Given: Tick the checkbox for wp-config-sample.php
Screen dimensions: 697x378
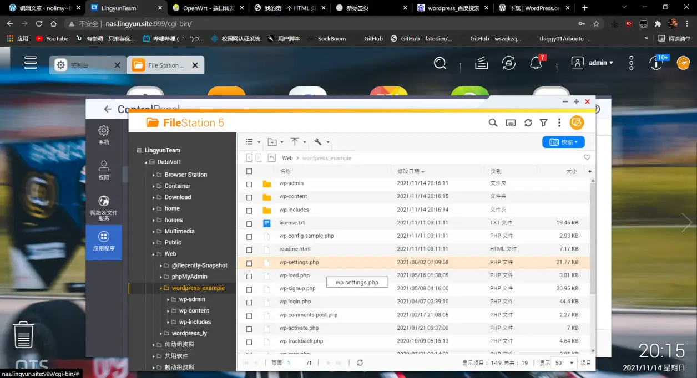Looking at the screenshot, I should 249,237.
